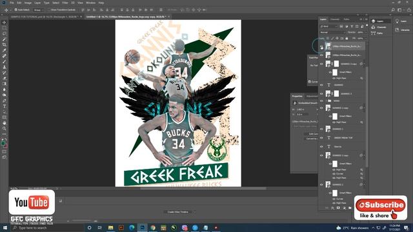Hide the Giannis text layer near bottom
Screen dimensions: 413x232
321,146
